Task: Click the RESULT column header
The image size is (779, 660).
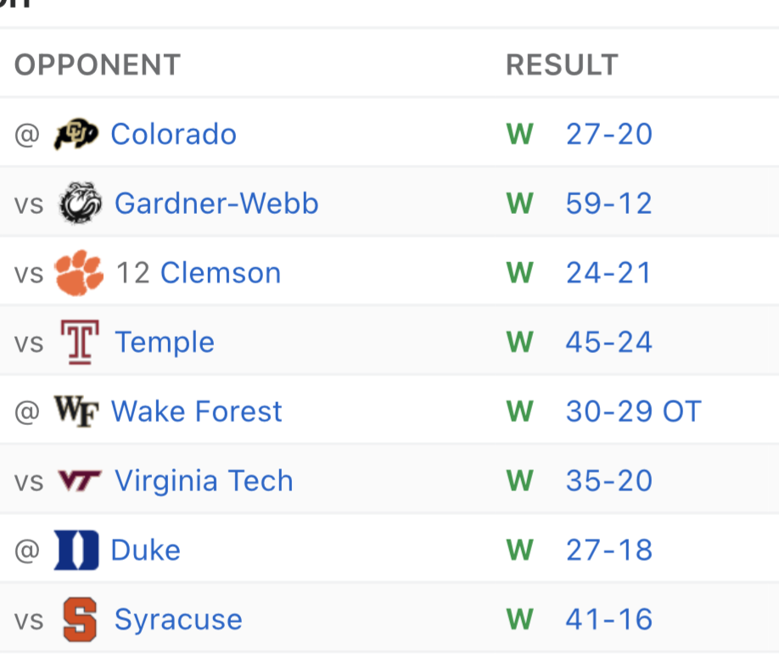Action: click(562, 64)
